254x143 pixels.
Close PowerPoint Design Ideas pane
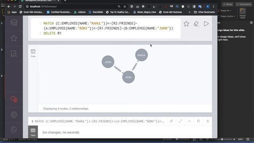(251, 23)
